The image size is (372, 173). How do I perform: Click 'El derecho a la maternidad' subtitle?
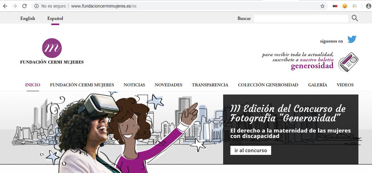[290, 133]
